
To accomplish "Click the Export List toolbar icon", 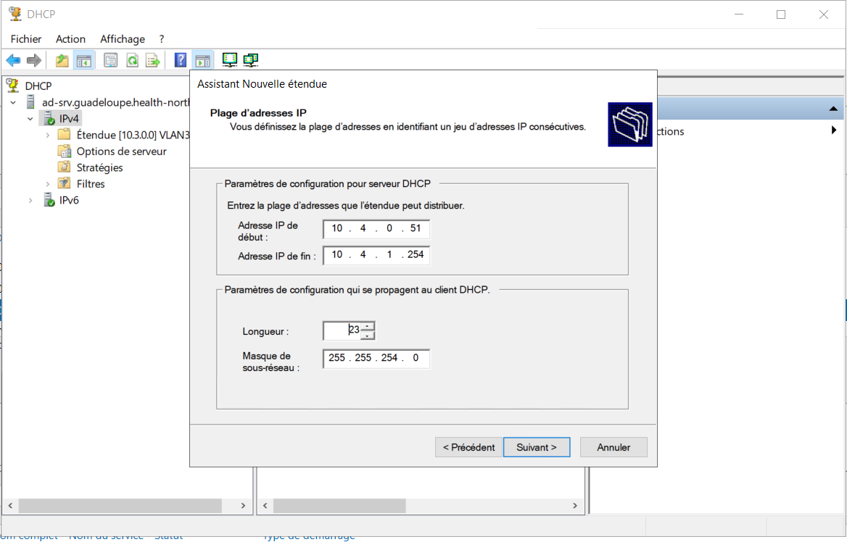I will [x=153, y=60].
